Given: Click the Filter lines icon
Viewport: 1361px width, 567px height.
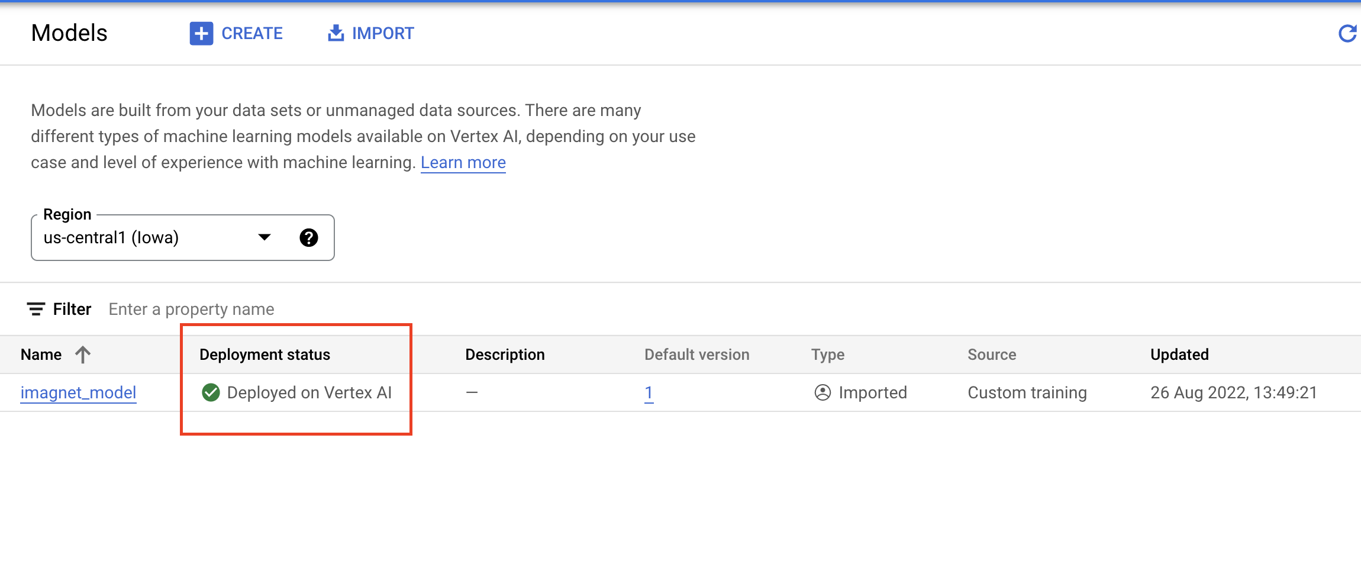Looking at the screenshot, I should click(x=36, y=309).
